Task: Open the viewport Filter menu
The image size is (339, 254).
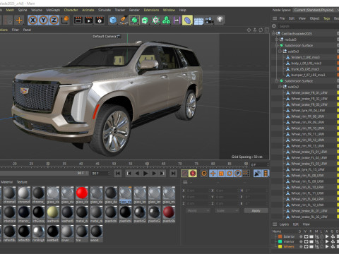Action: tap(16, 30)
